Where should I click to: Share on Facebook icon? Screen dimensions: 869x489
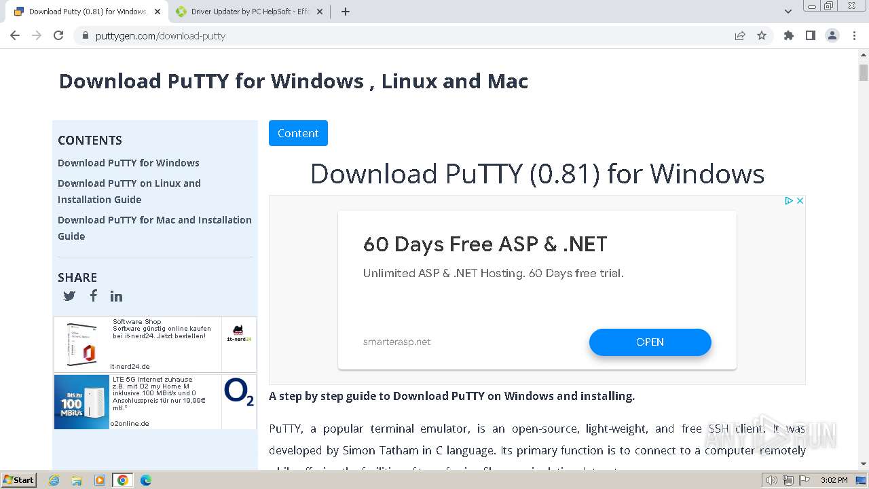click(94, 295)
